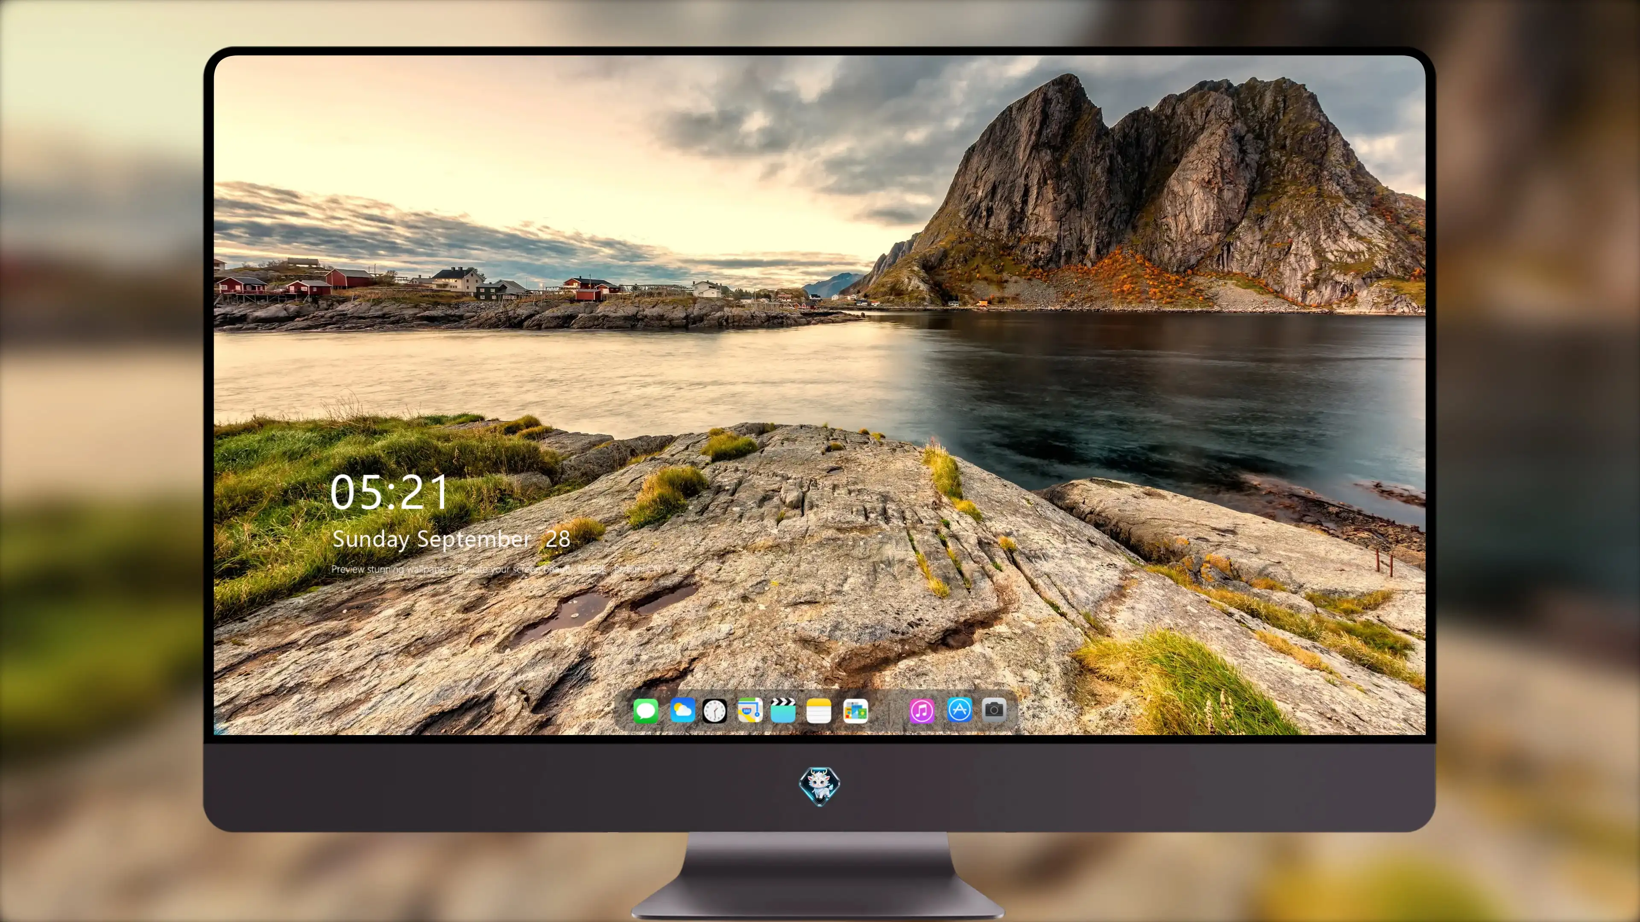
Task: Open the Messages app in the dock
Action: pyautogui.click(x=646, y=711)
